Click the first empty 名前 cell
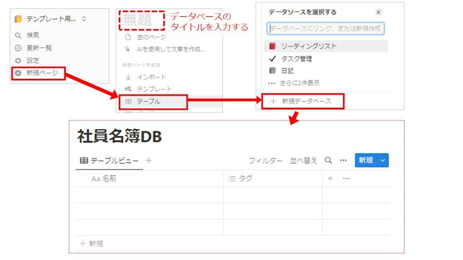This screenshot has height=260, width=463. coord(150,195)
